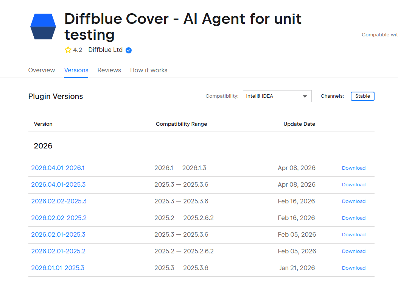Open version 2026.02.01-2025.2
This screenshot has height=281, width=398.
(x=58, y=251)
